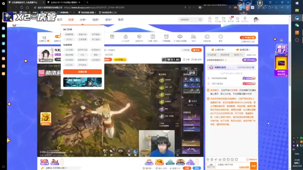Click the orange 全部分类 button

click(83, 72)
